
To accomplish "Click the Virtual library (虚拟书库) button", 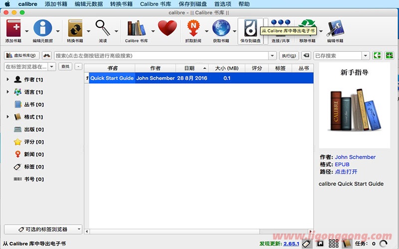I will pos(21,55).
